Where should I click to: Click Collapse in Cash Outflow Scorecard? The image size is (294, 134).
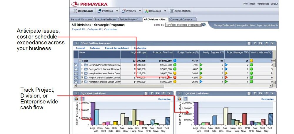(x=95, y=48)
